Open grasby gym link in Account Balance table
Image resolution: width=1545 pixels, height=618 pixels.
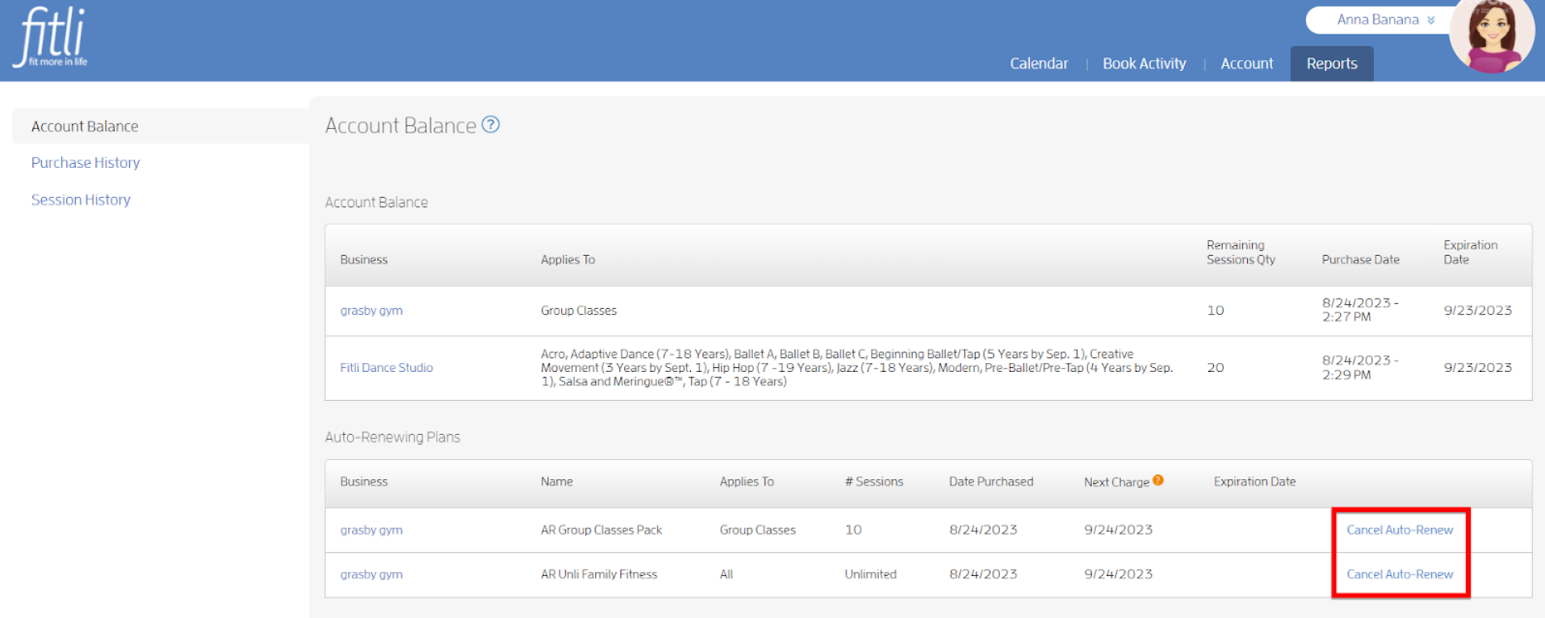371,311
